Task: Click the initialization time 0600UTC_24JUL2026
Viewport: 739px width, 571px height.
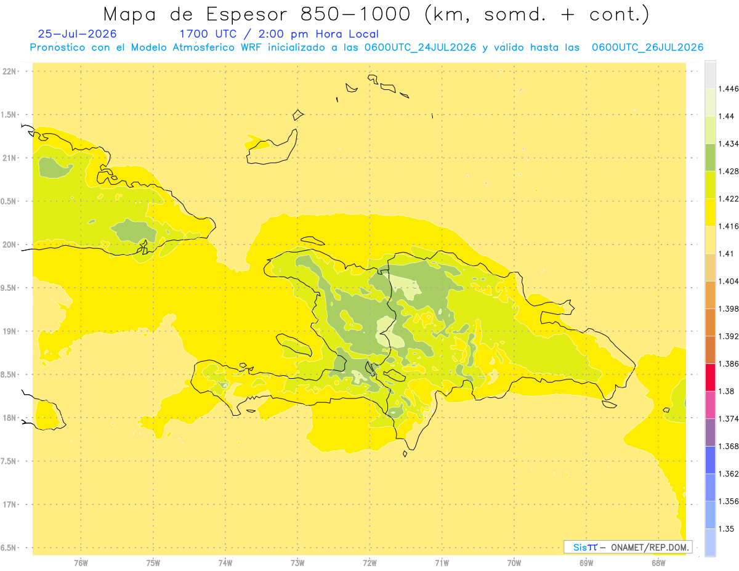Action: tap(420, 47)
